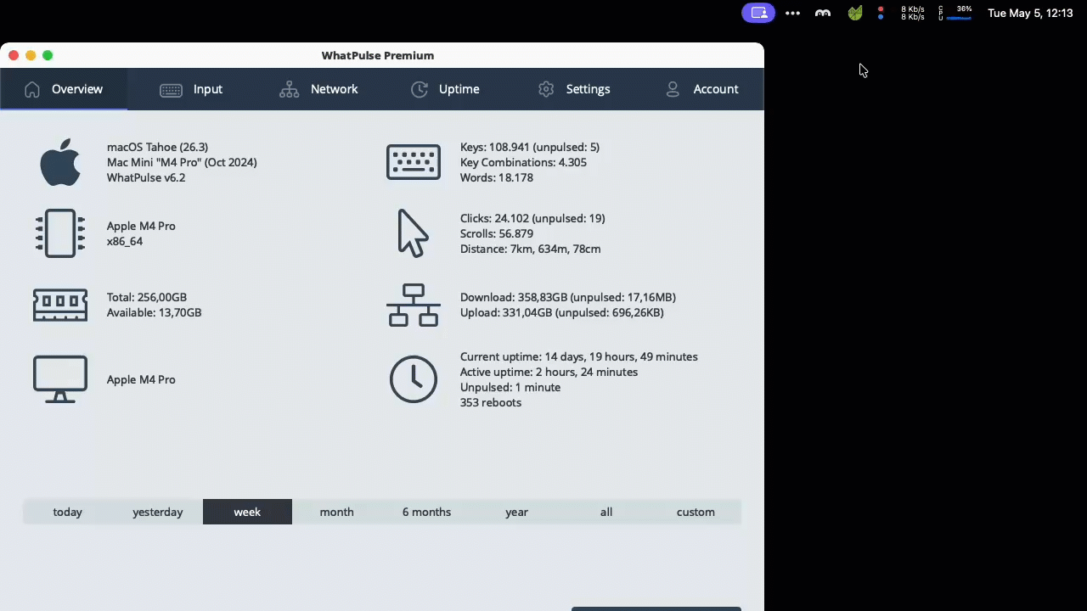1087x611 pixels.
Task: Click the WhatPulse Premium window title
Action: pyautogui.click(x=378, y=55)
